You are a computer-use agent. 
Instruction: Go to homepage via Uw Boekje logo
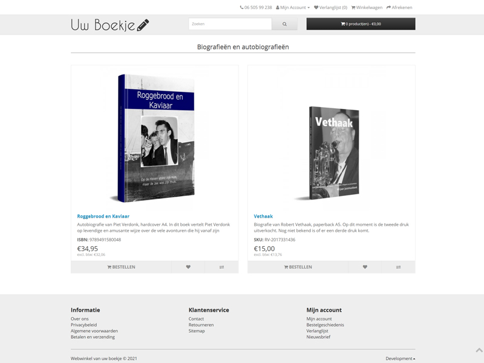tap(110, 25)
